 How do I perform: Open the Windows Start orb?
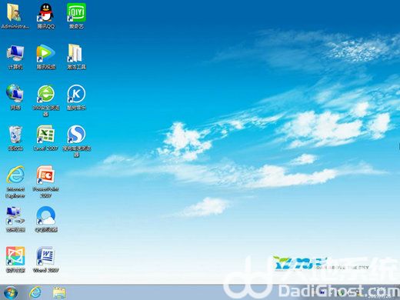point(11,292)
